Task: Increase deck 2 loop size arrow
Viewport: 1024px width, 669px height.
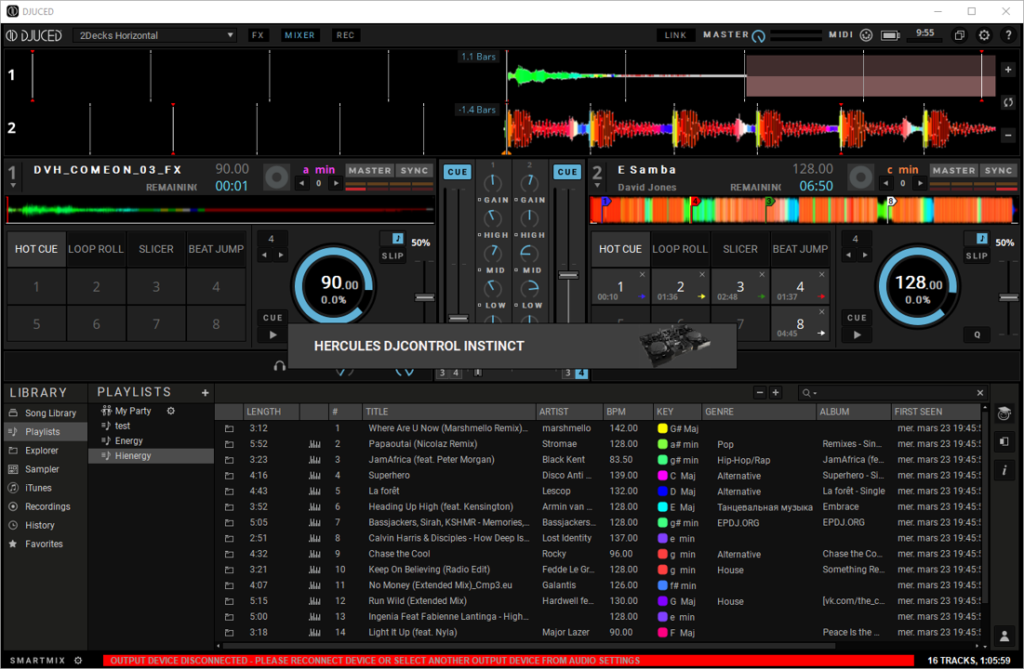Action: [x=865, y=256]
